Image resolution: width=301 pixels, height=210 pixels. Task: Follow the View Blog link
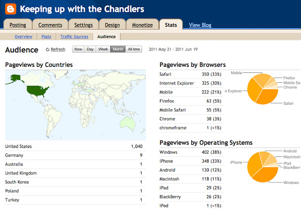(200, 25)
